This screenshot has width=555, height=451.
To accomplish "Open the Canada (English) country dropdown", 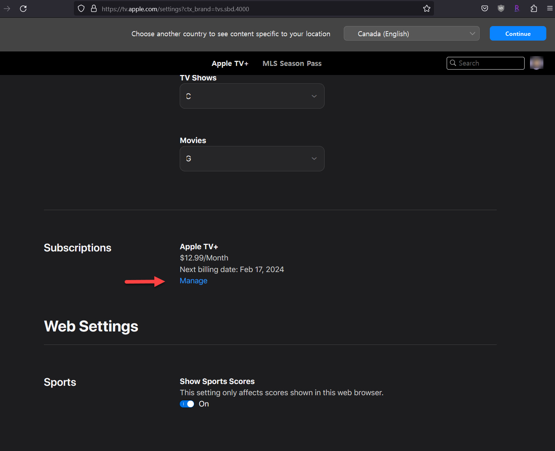I will [411, 34].
